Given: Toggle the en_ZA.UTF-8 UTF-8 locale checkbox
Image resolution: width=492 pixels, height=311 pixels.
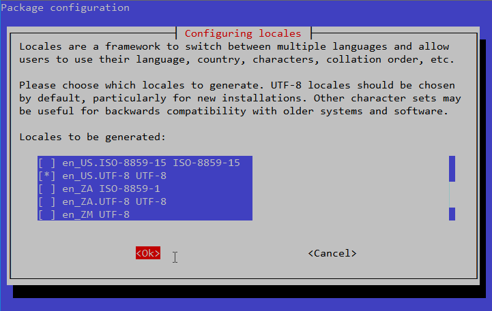Looking at the screenshot, I should pos(47,202).
